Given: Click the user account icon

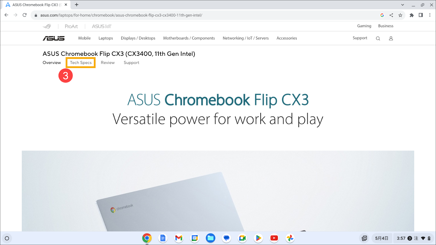Looking at the screenshot, I should [x=391, y=38].
